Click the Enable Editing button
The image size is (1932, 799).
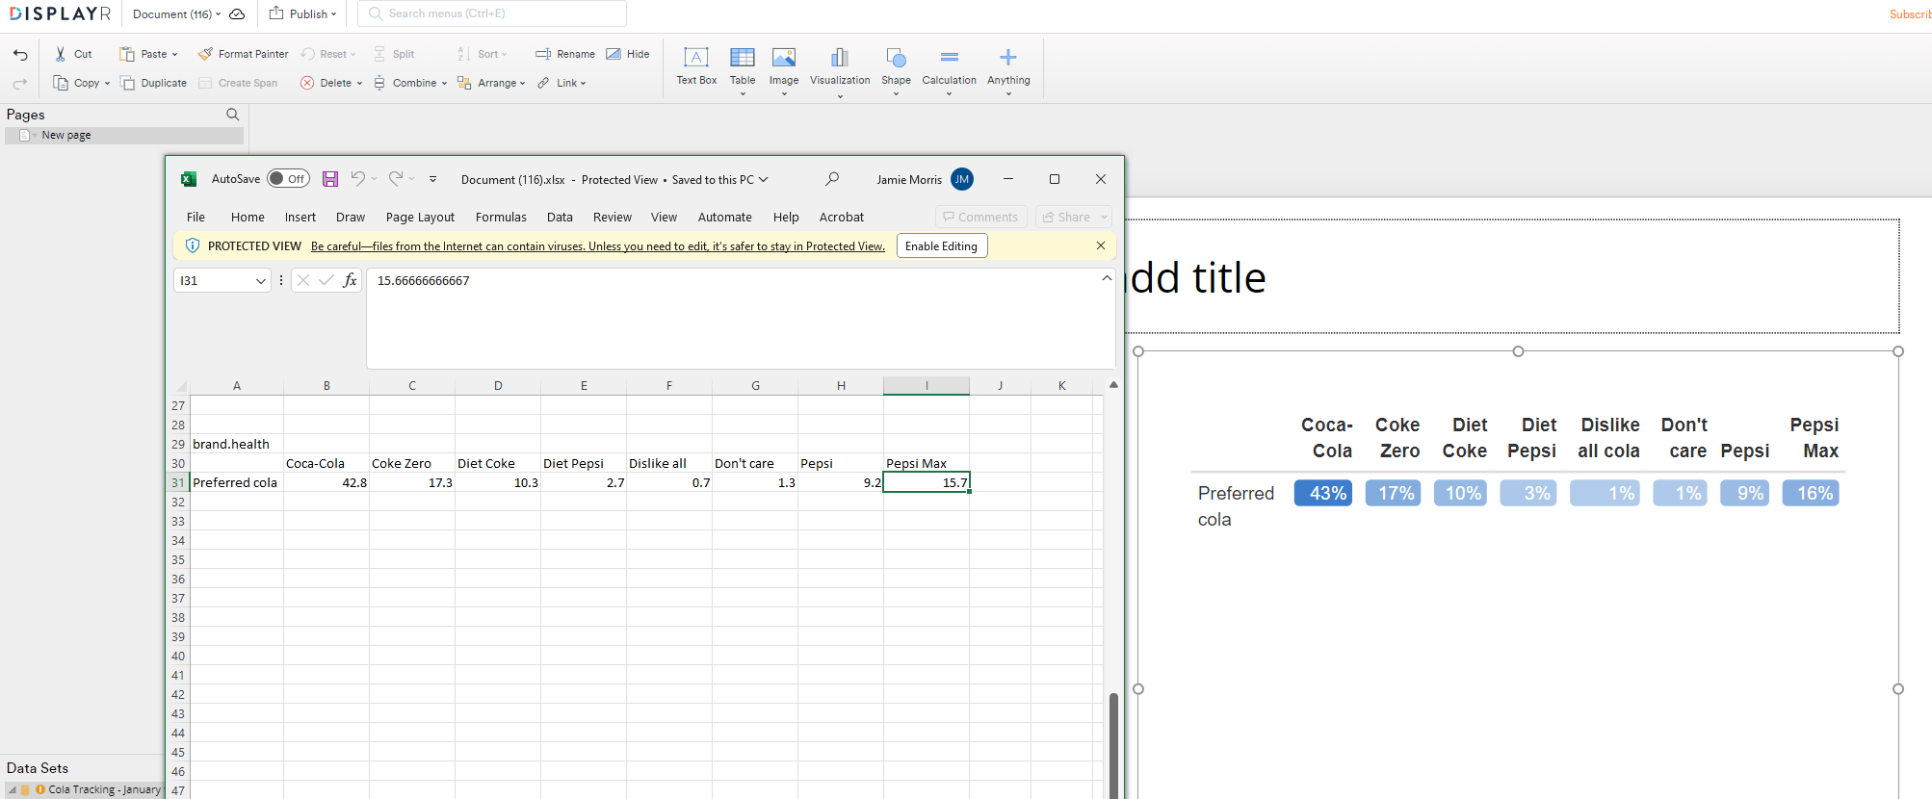click(x=941, y=246)
